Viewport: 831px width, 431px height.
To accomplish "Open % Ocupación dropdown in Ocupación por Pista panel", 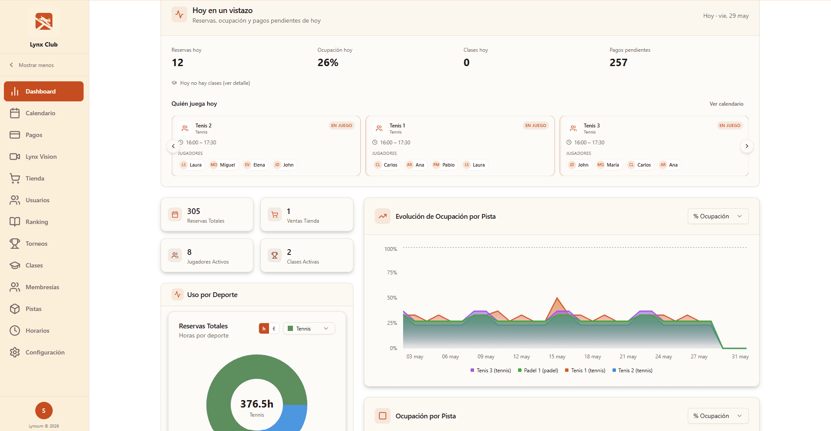I will tap(718, 416).
